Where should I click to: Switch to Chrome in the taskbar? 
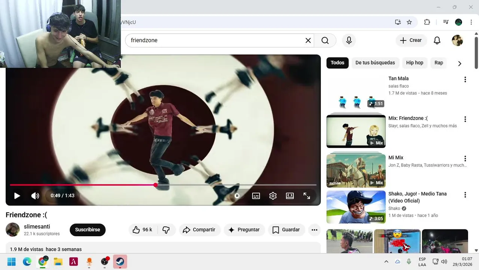[x=43, y=262]
